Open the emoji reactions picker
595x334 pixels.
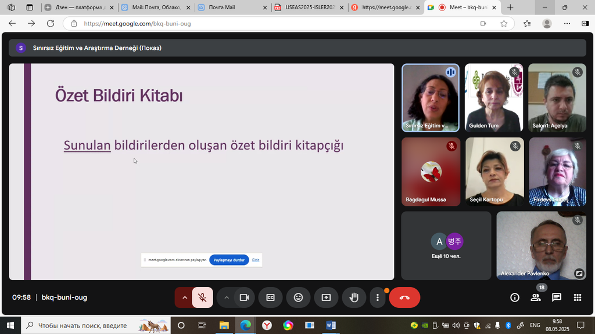(x=298, y=297)
